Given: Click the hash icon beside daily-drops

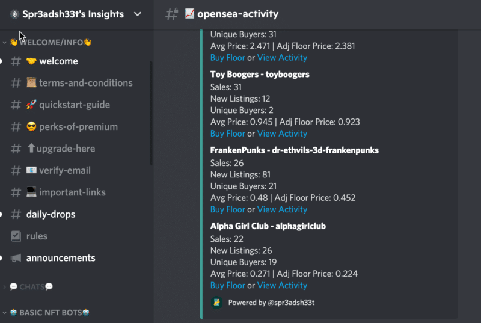Looking at the screenshot, I should point(16,214).
